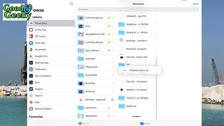The width and height of the screenshot is (224, 126).
Task: Select iCloud Drive location
Action: click(51, 23)
